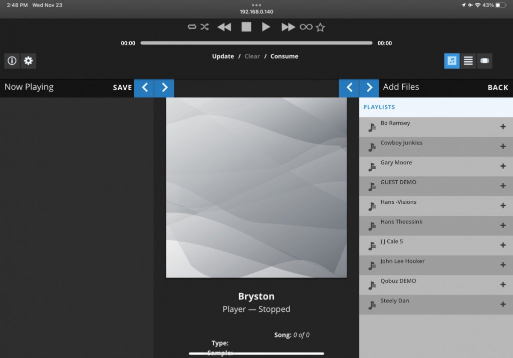Tap the album artwork placeholder

[x=256, y=188]
